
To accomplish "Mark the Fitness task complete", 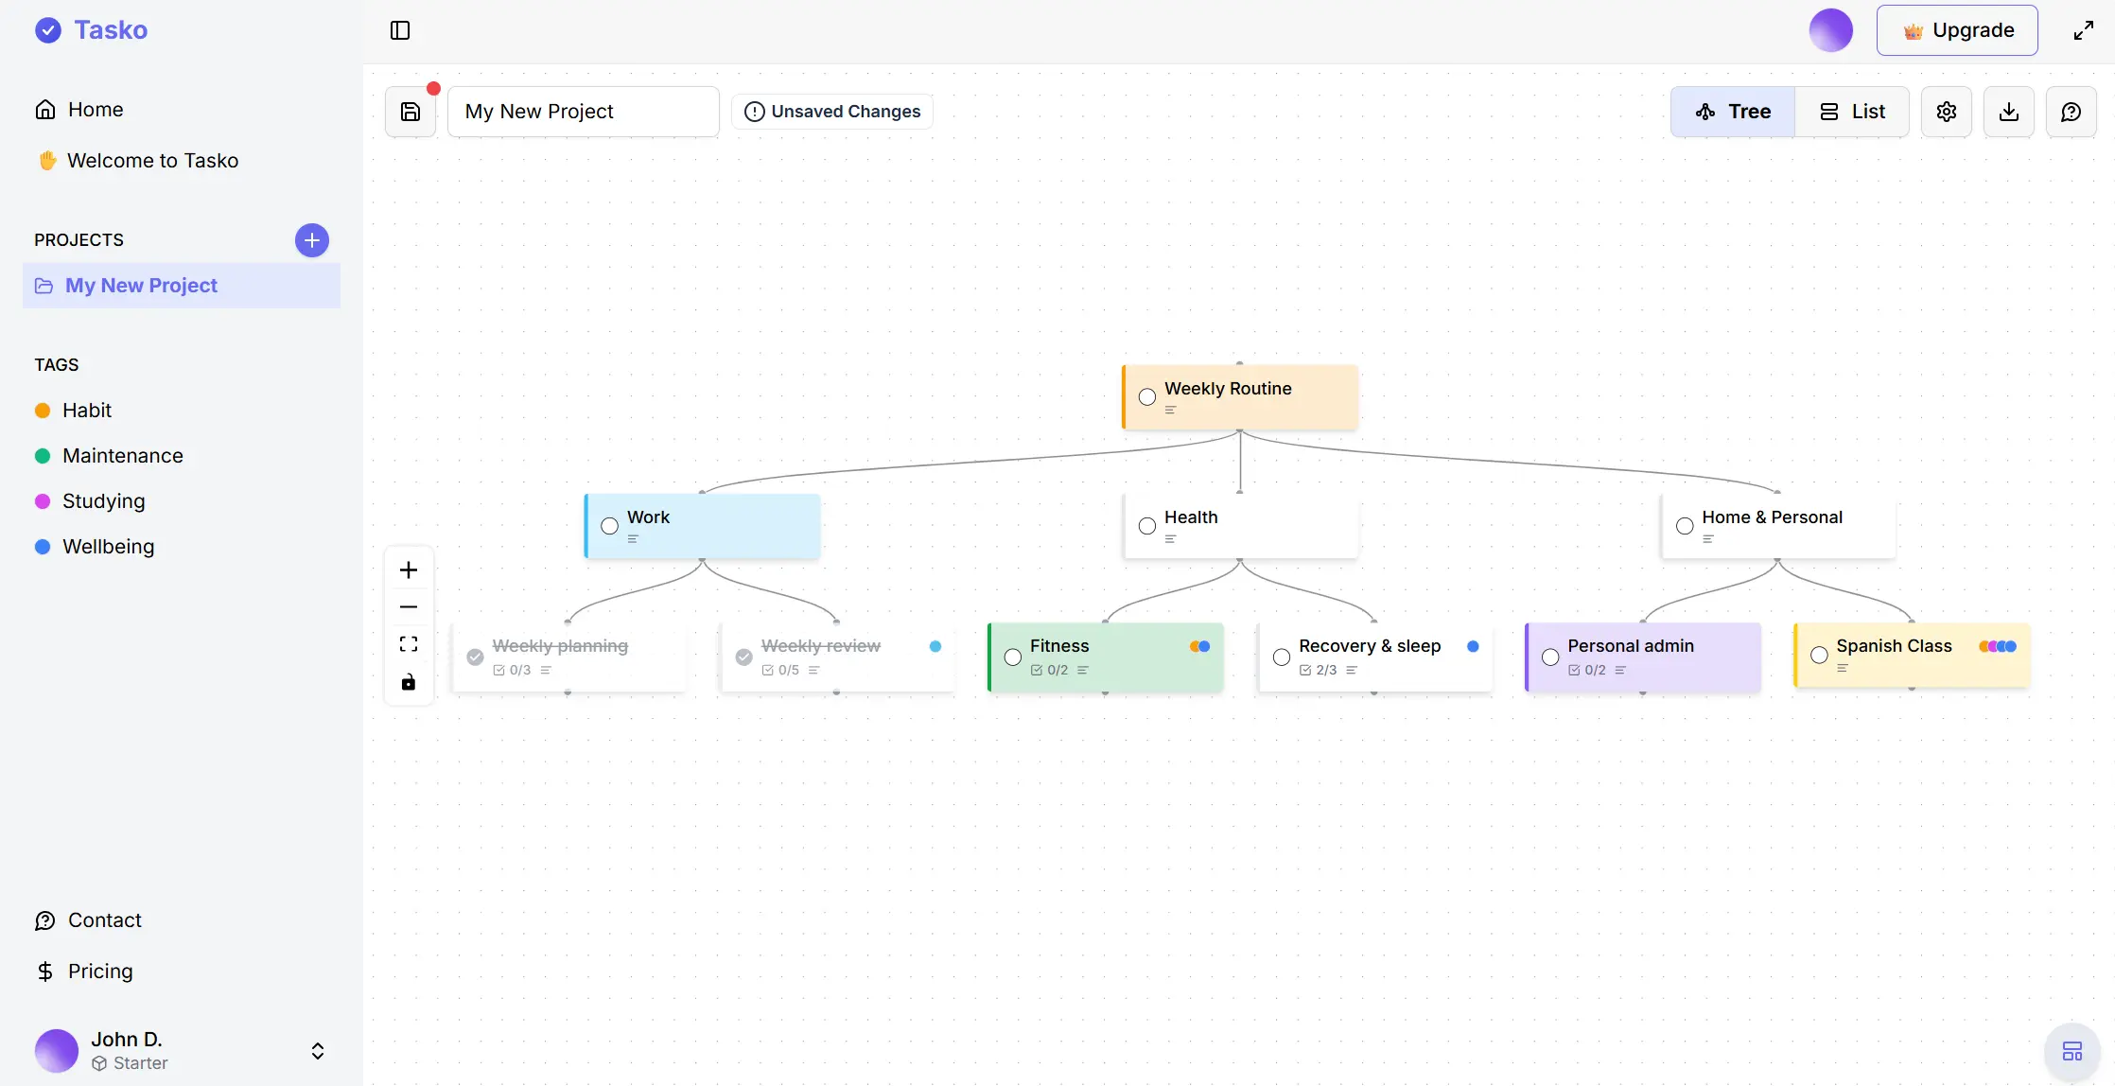I will (1013, 657).
